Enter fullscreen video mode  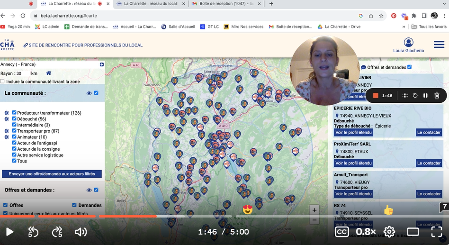(436, 232)
